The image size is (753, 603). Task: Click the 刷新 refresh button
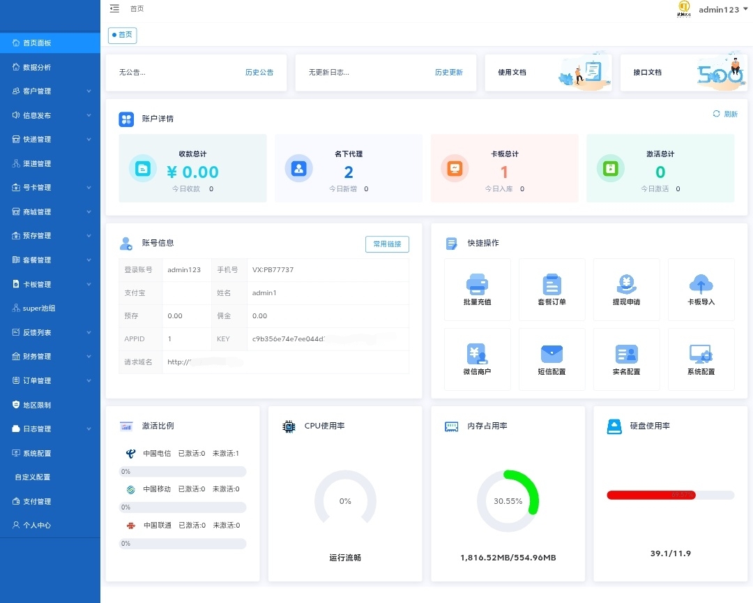coord(725,114)
